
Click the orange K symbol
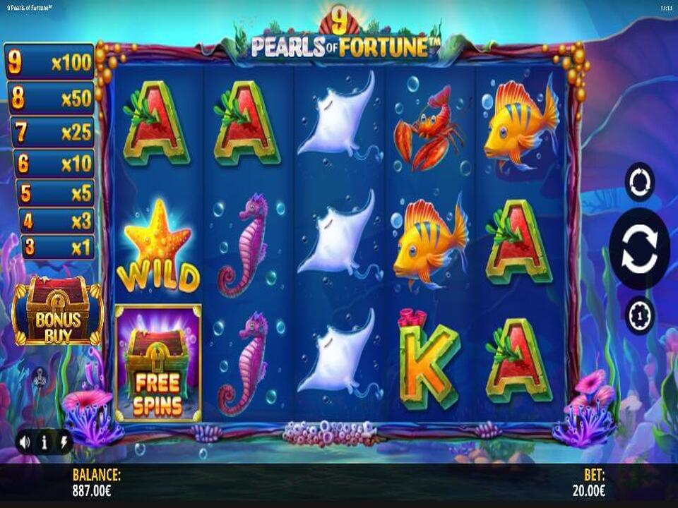tap(428, 360)
